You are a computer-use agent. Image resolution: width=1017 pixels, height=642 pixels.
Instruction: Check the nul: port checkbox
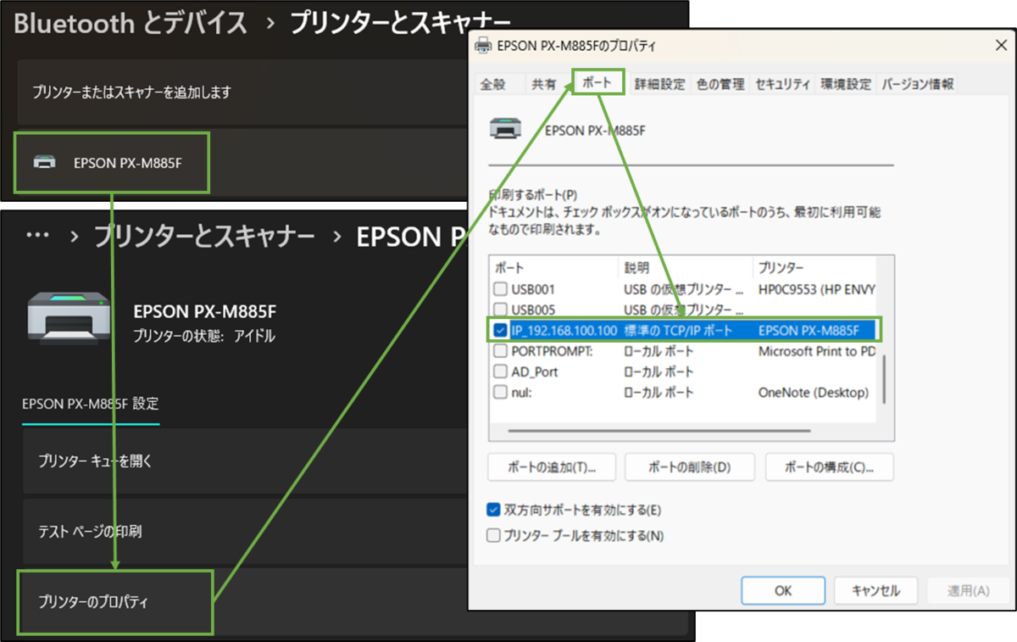(x=500, y=393)
